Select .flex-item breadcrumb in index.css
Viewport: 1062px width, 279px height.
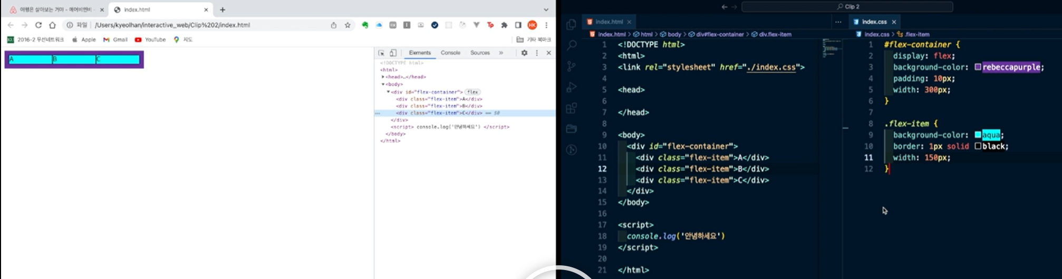click(x=913, y=34)
